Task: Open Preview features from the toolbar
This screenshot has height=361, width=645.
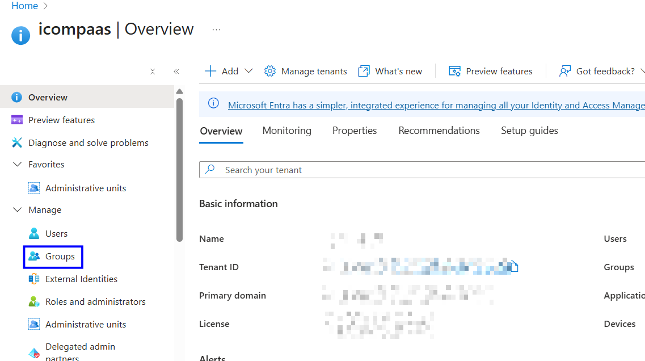Action: (499, 71)
